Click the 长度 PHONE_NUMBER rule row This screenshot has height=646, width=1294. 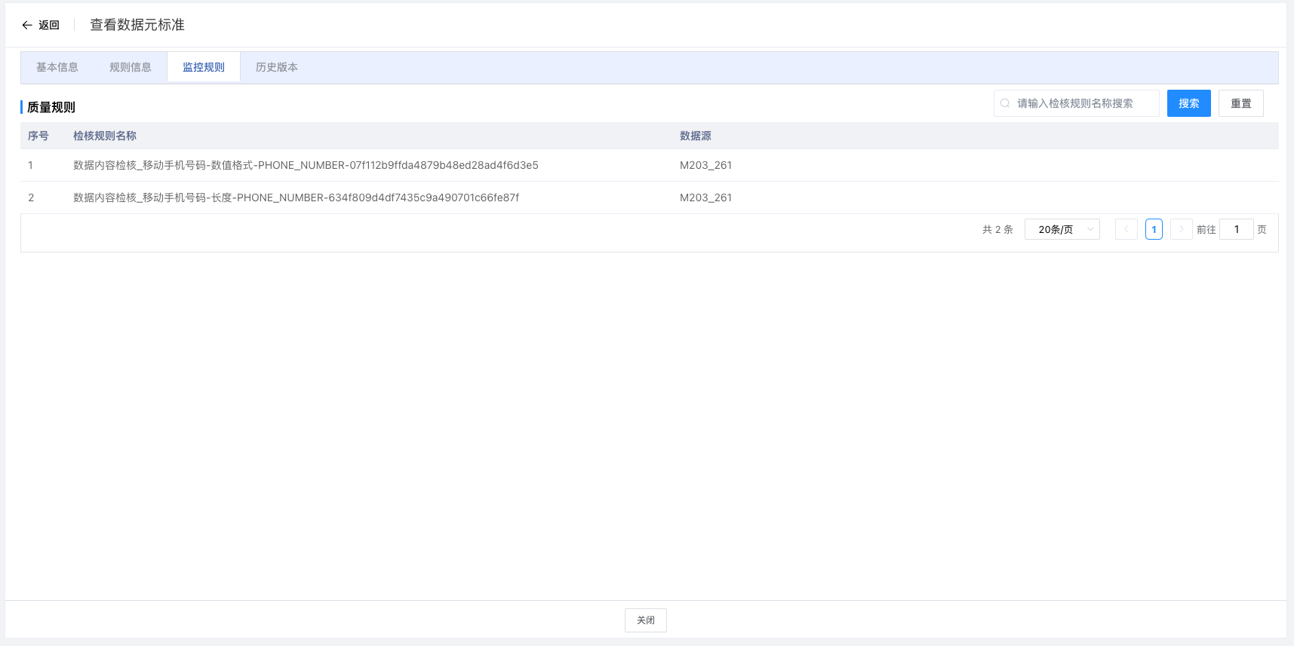click(x=296, y=197)
